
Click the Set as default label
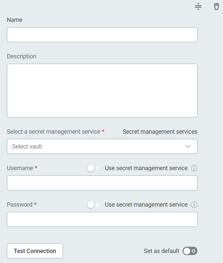161,251
